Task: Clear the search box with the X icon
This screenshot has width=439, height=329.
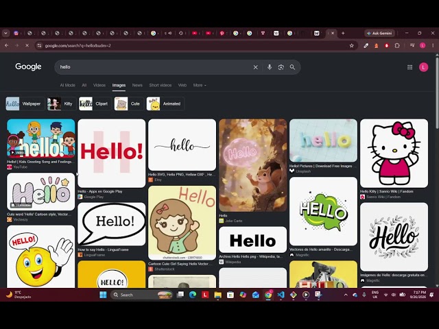Action: [x=255, y=67]
